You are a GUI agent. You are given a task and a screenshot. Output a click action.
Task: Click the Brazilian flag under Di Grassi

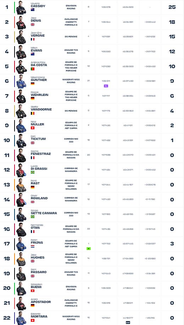tap(33, 172)
